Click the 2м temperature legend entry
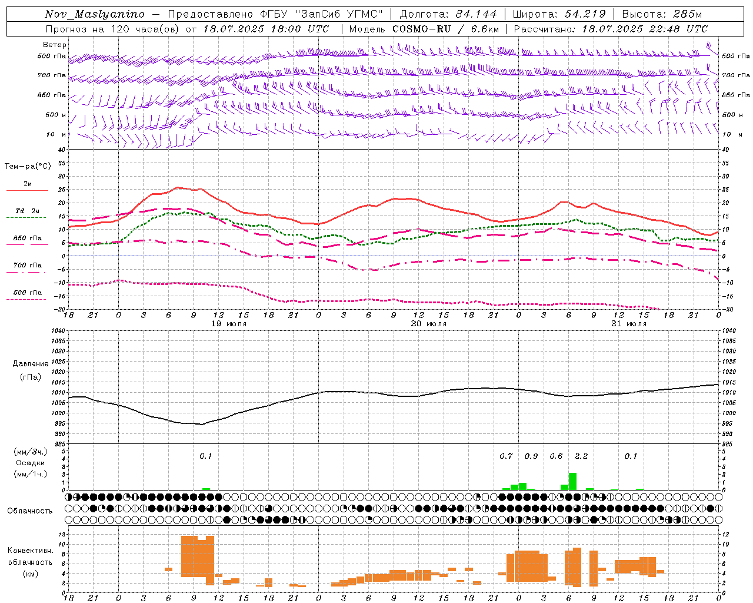753x603 pixels. tap(28, 184)
